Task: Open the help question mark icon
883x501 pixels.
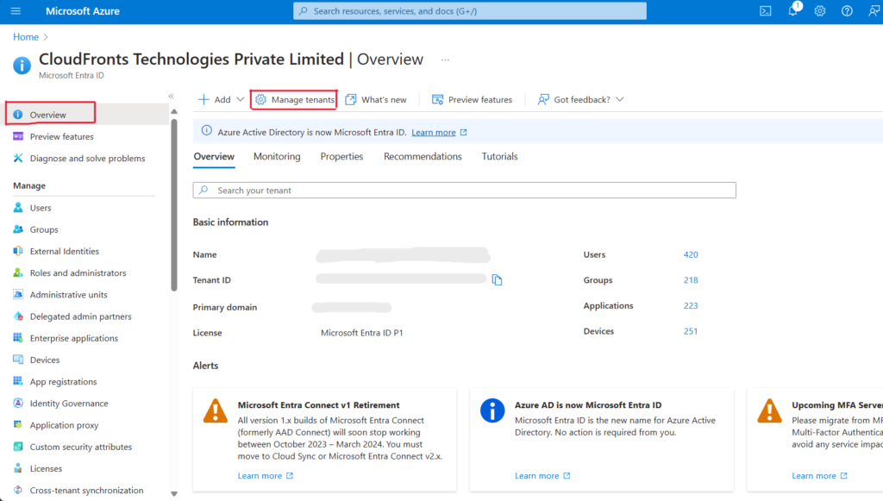Action: pos(847,10)
